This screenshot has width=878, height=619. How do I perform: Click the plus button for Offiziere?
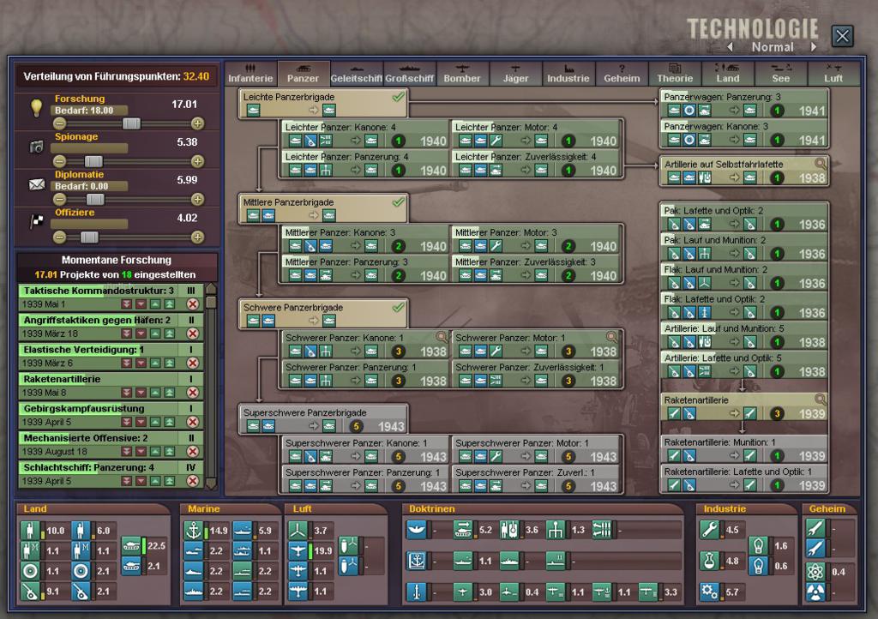click(x=197, y=237)
